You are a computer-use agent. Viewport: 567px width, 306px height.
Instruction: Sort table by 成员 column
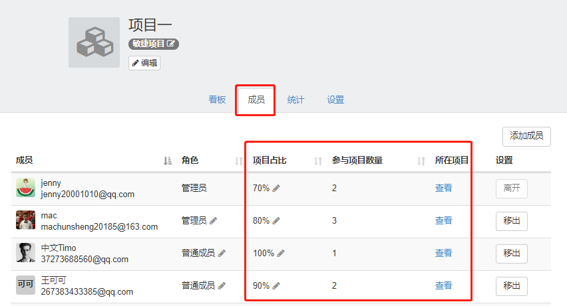pyautogui.click(x=168, y=161)
